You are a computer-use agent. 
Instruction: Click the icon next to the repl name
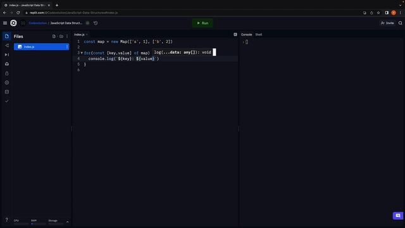(87, 23)
